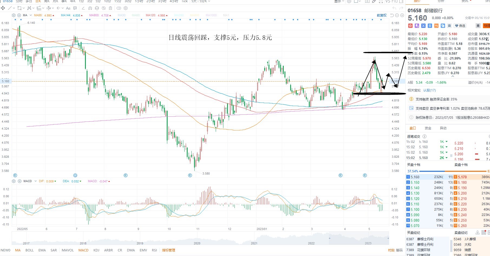Enable the RSI indicator
This screenshot has height=256, width=490.
tap(154, 250)
